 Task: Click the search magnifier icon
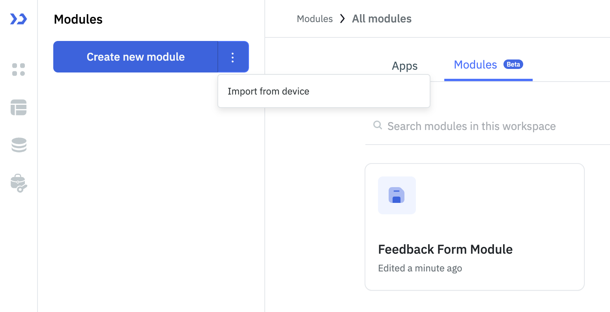point(377,125)
